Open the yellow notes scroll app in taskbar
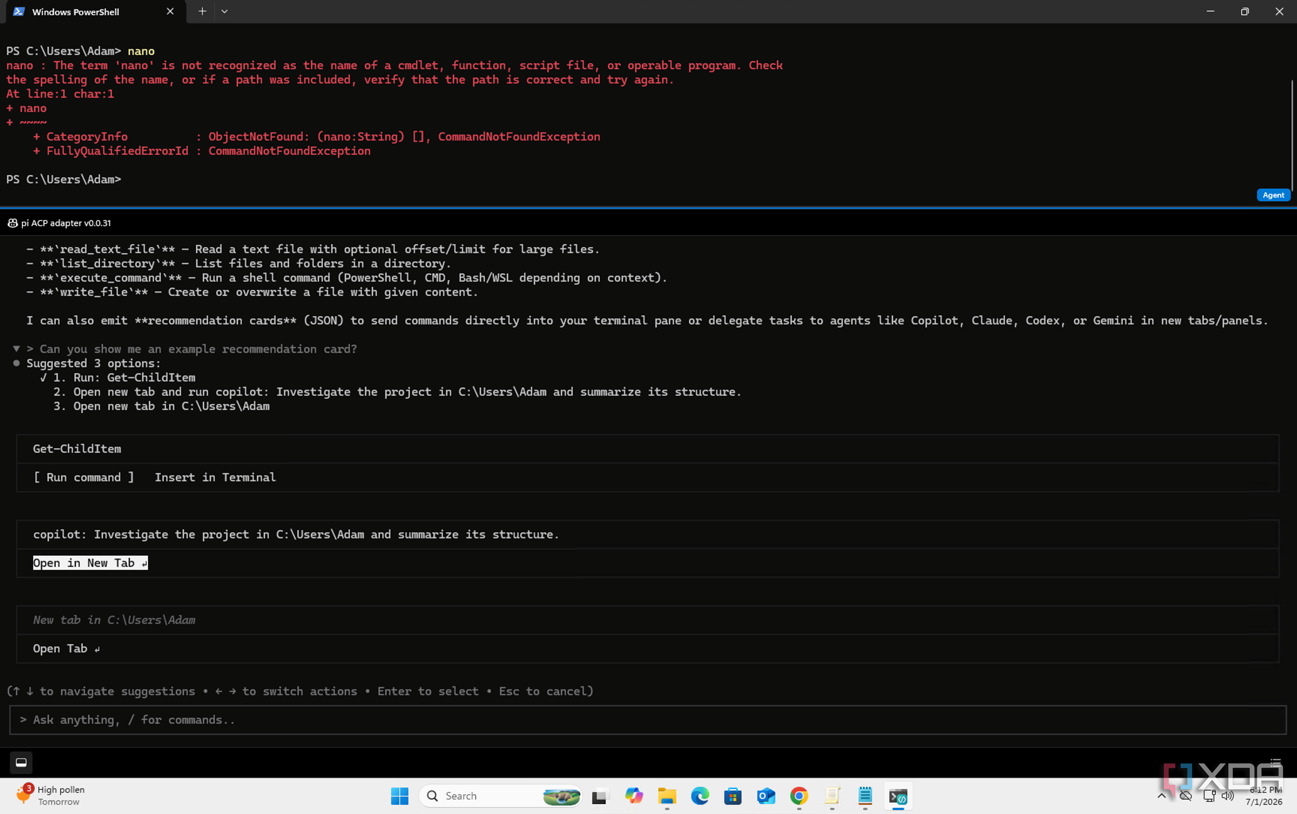Image resolution: width=1297 pixels, height=814 pixels. click(x=832, y=796)
